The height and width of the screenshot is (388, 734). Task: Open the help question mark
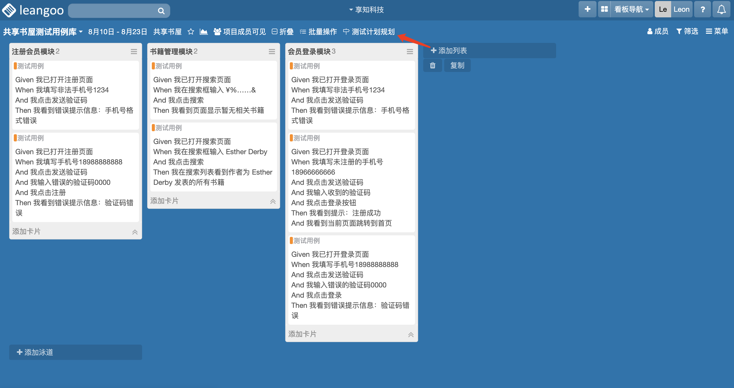point(703,10)
